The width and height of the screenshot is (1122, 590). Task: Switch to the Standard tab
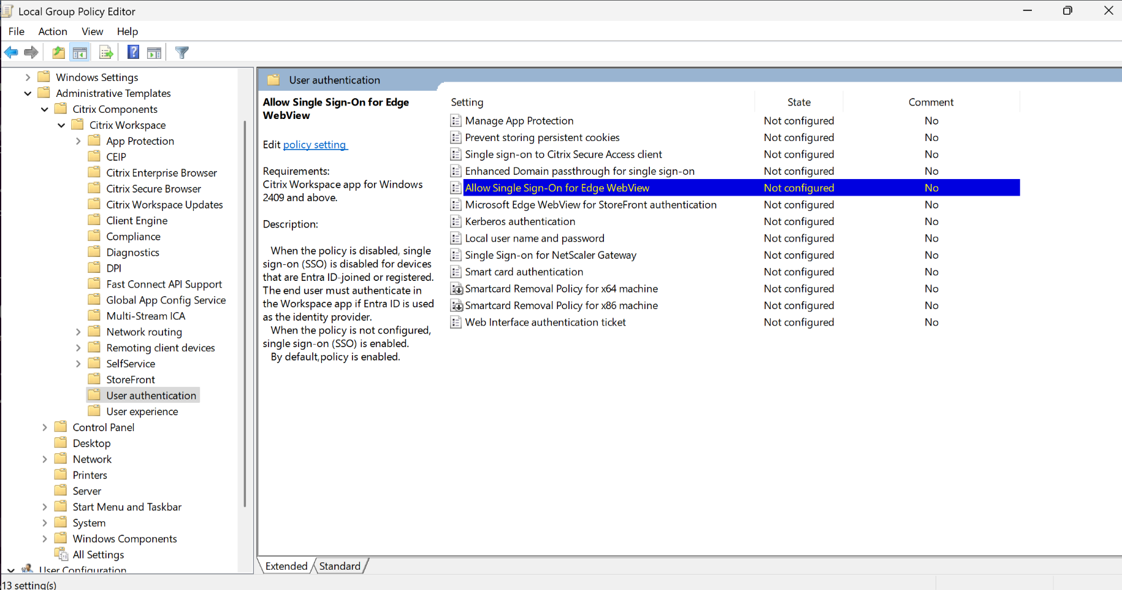tap(340, 566)
